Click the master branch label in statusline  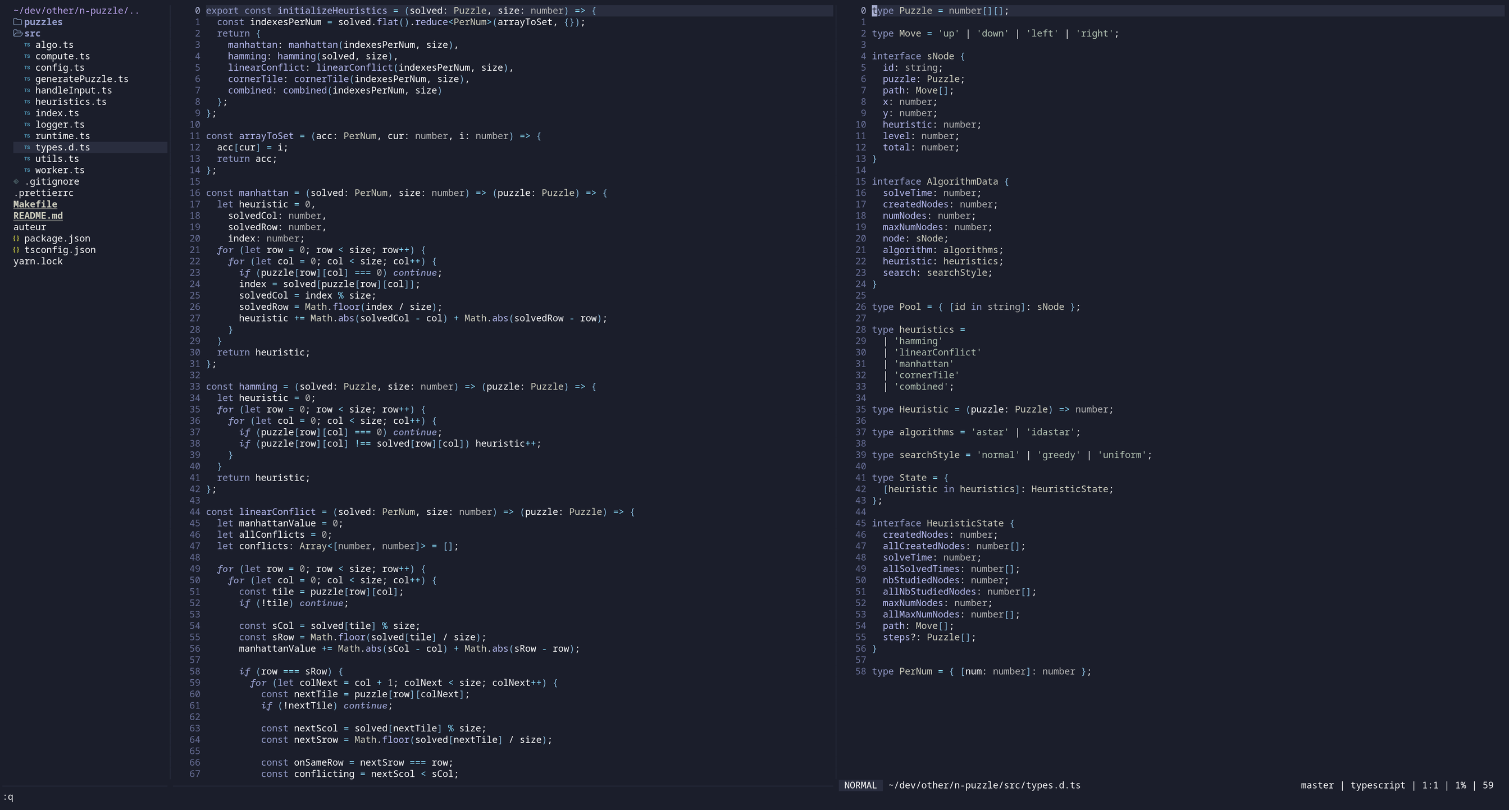coord(1317,785)
